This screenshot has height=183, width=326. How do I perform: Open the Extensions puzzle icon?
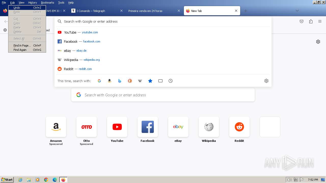point(311,22)
